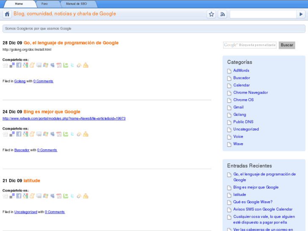308x231 pixels.
Task: Export the Bing es mejor post as PDF
Action: [x=59, y=134]
